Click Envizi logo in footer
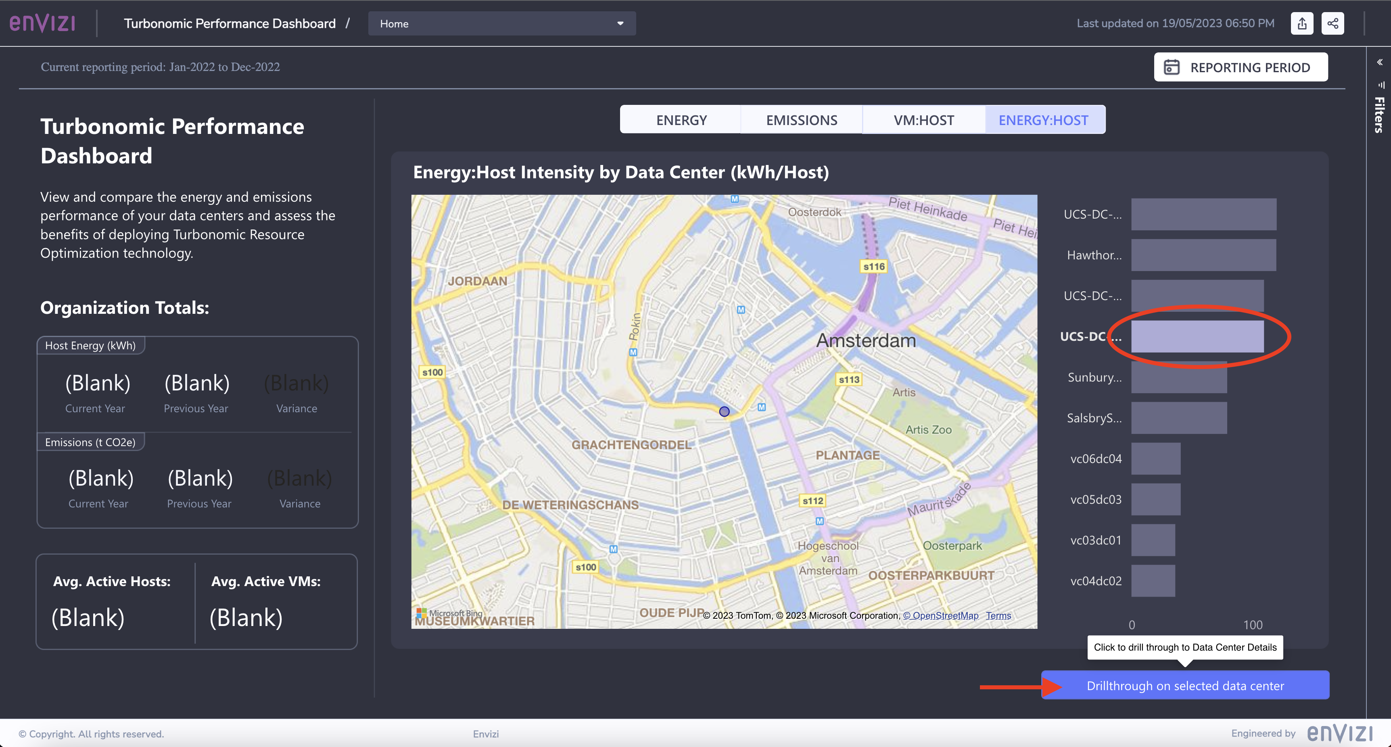 (1340, 733)
